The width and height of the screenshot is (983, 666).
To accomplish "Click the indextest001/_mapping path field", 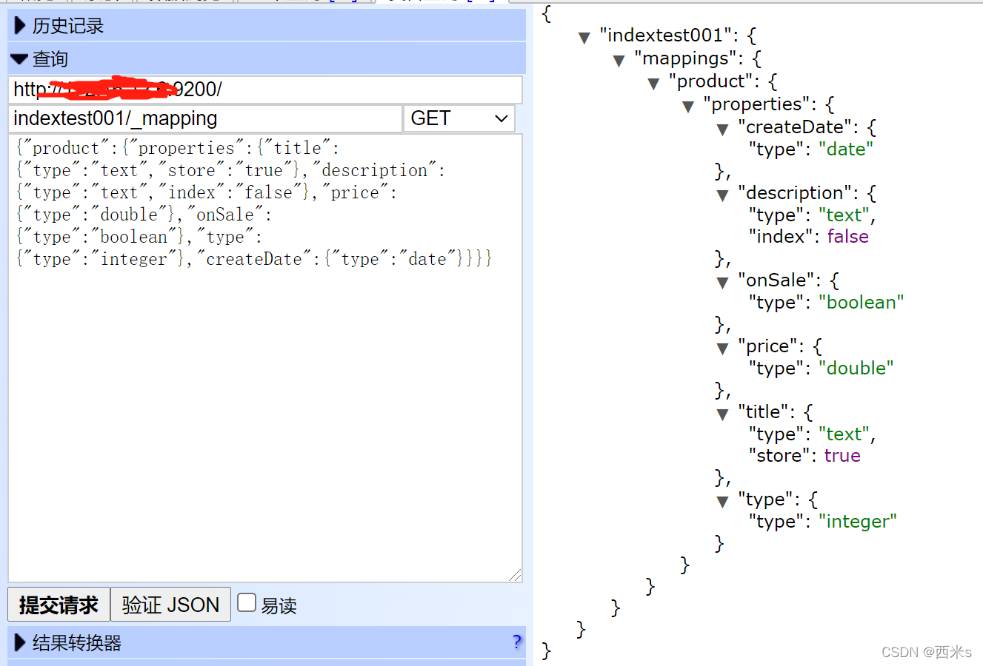I will point(205,118).
